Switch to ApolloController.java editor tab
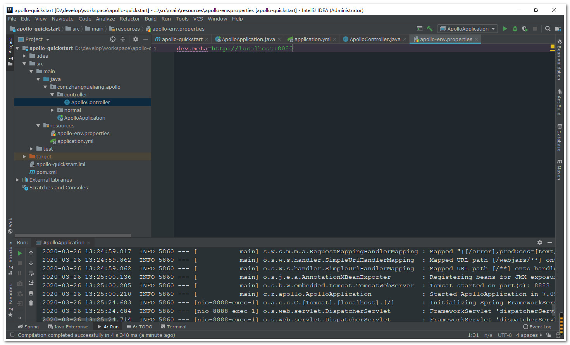The width and height of the screenshot is (570, 345). pos(375,39)
